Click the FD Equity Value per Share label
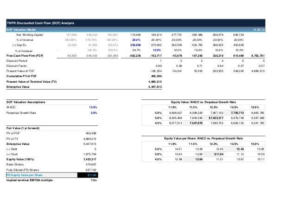This screenshot has width=296, height=210. (24, 175)
